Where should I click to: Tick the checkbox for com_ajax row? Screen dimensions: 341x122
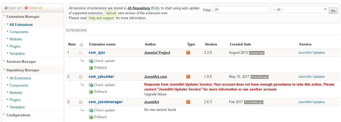point(81,53)
